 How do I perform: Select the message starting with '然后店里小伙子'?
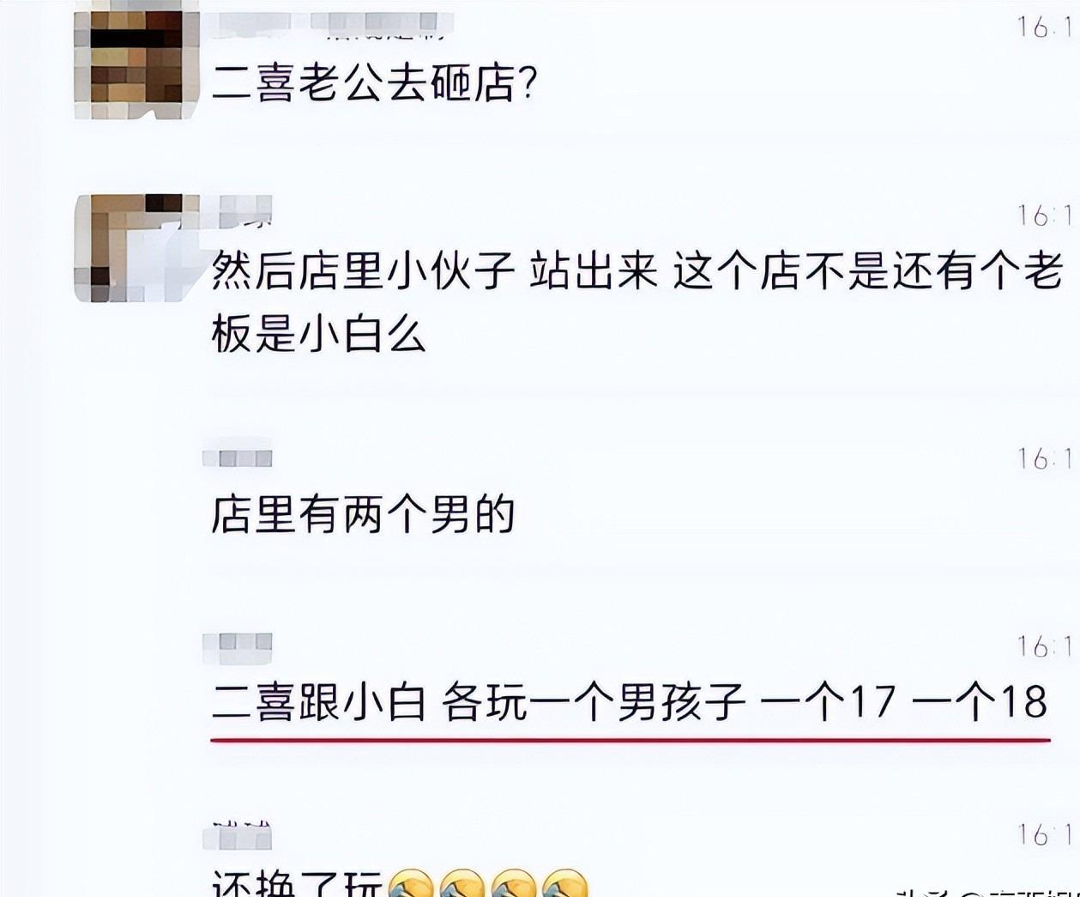(x=637, y=303)
